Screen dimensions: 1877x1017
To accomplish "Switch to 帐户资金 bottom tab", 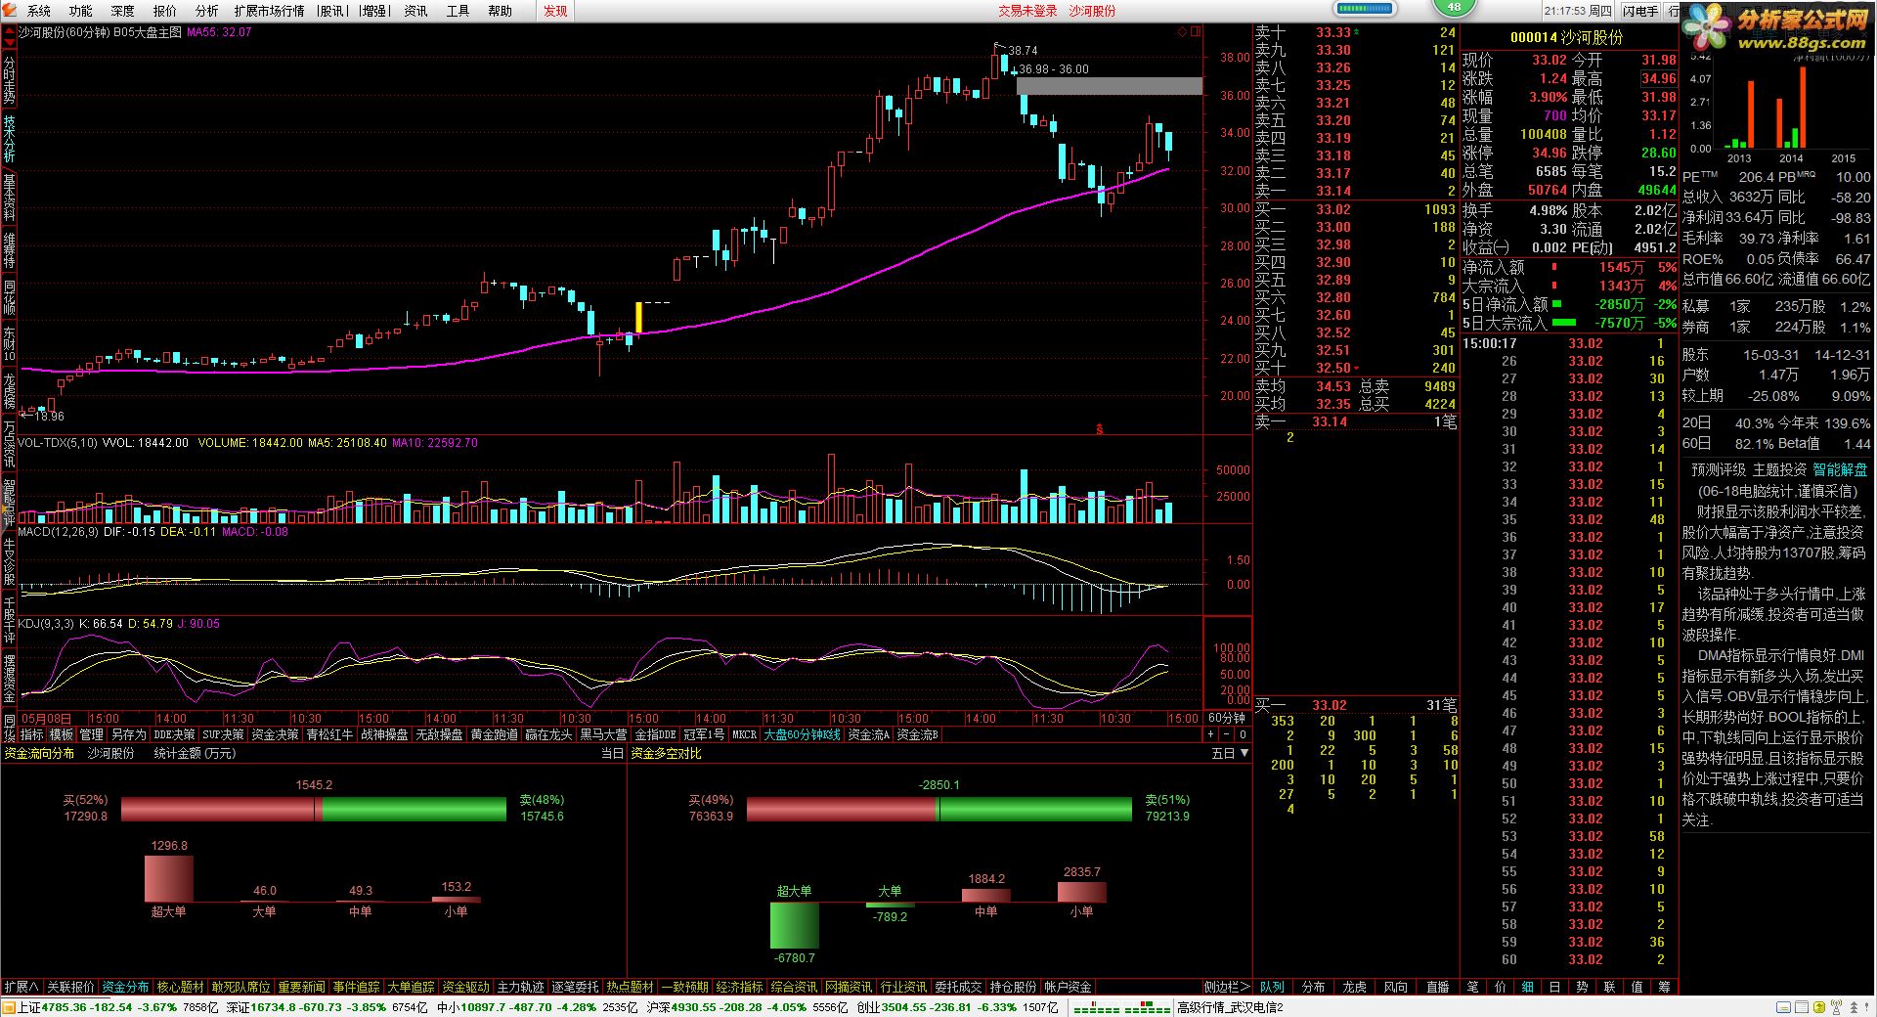I will coord(1068,987).
